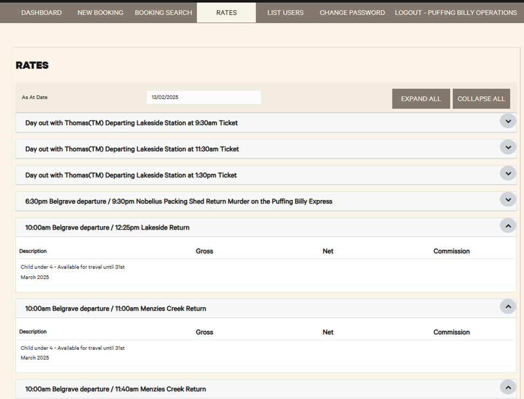The image size is (524, 399).
Task: Click Net column in Lakeside Return table
Action: (328, 251)
